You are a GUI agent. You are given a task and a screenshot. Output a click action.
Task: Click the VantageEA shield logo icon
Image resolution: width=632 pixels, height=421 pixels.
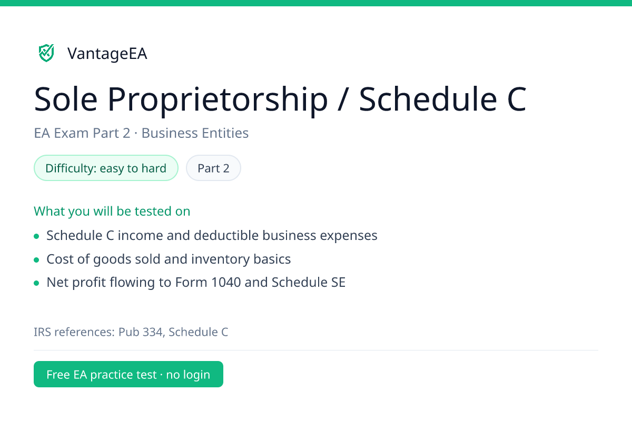pos(46,53)
